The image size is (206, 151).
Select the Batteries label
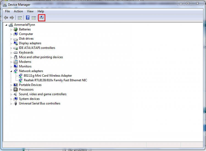click(x=25, y=29)
